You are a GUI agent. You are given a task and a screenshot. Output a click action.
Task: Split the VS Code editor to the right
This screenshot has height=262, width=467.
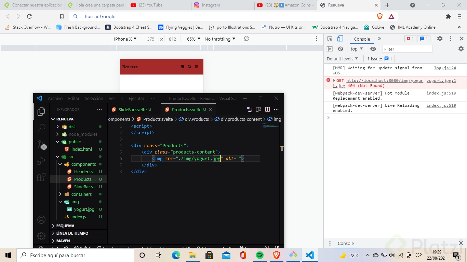[x=267, y=110]
